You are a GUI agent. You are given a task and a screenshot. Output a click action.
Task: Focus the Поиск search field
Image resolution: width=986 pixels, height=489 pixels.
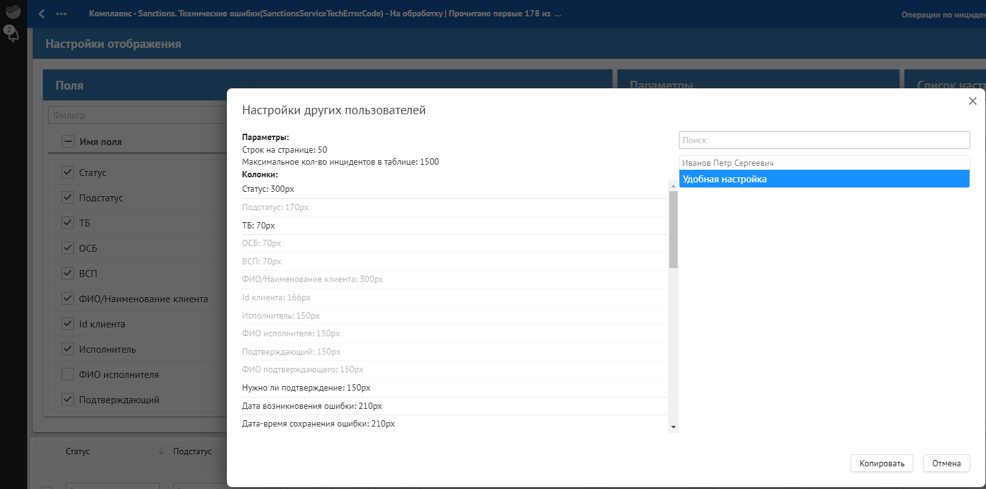pyautogui.click(x=824, y=140)
